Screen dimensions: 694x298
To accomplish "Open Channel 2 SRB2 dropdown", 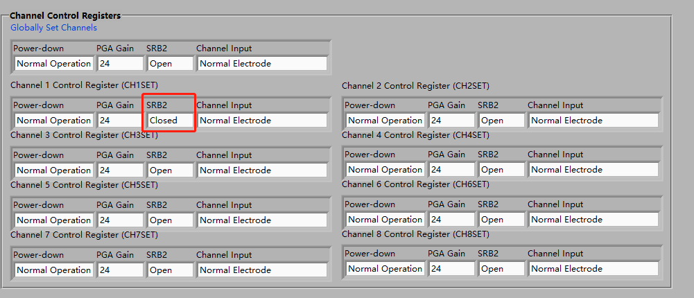I will coord(501,121).
